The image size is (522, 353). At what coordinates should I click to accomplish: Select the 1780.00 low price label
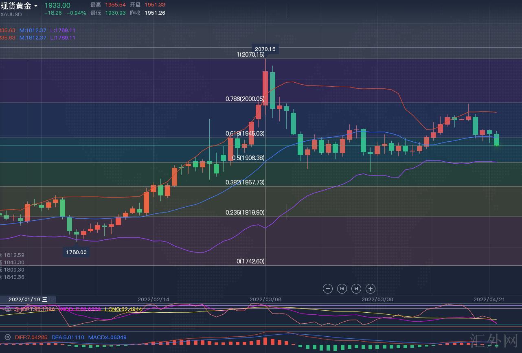[76, 252]
